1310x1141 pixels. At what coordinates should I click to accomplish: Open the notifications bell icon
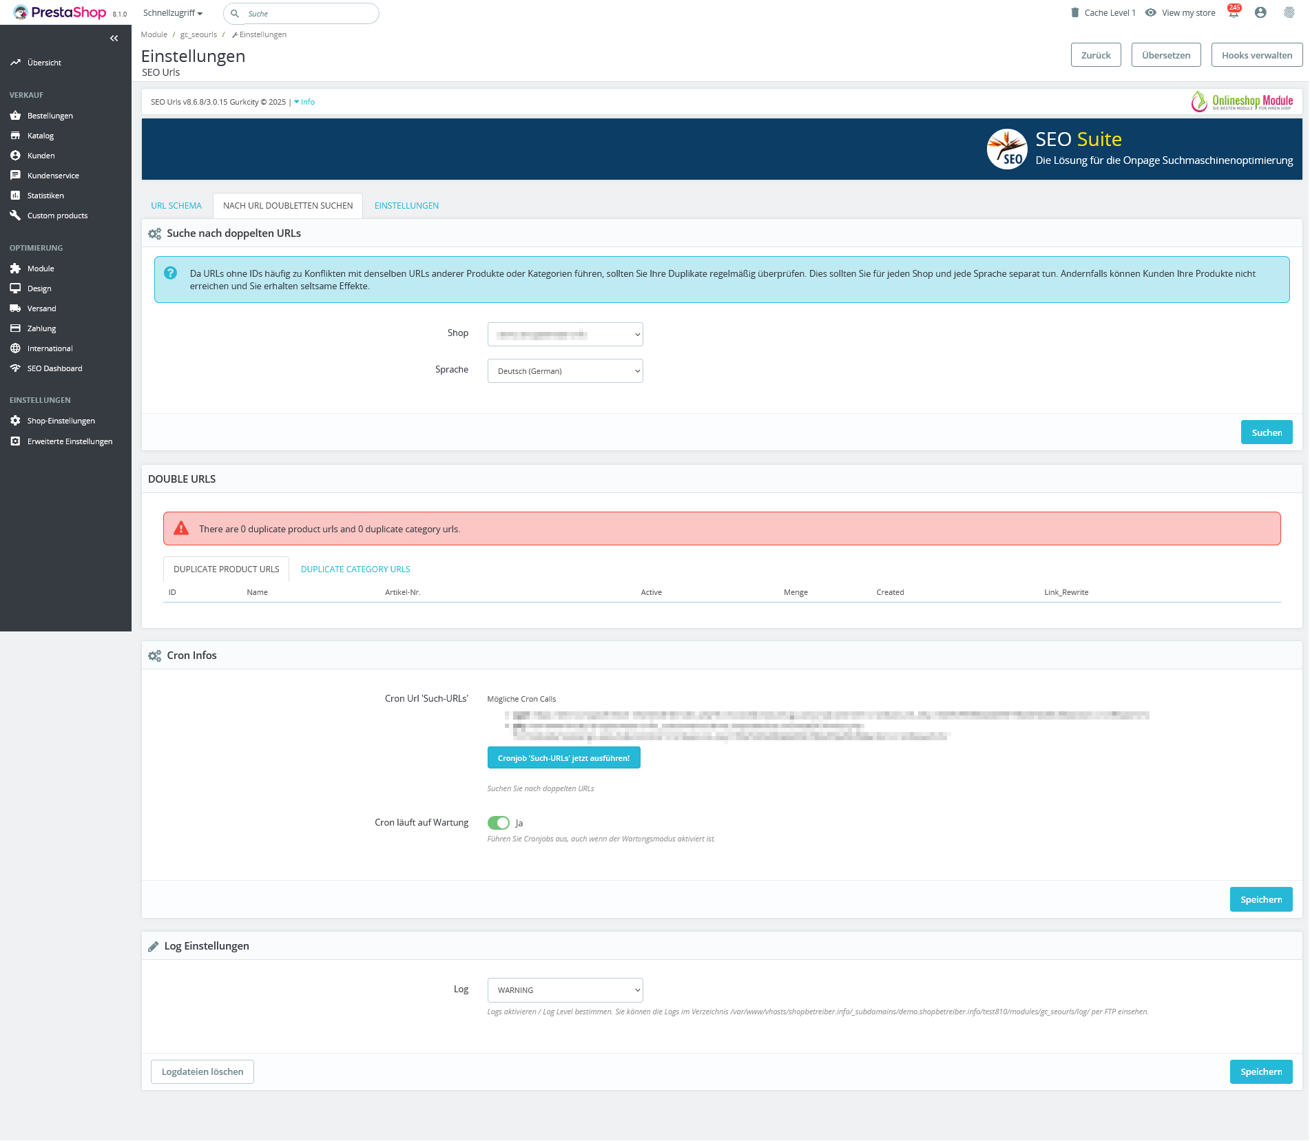click(x=1234, y=13)
